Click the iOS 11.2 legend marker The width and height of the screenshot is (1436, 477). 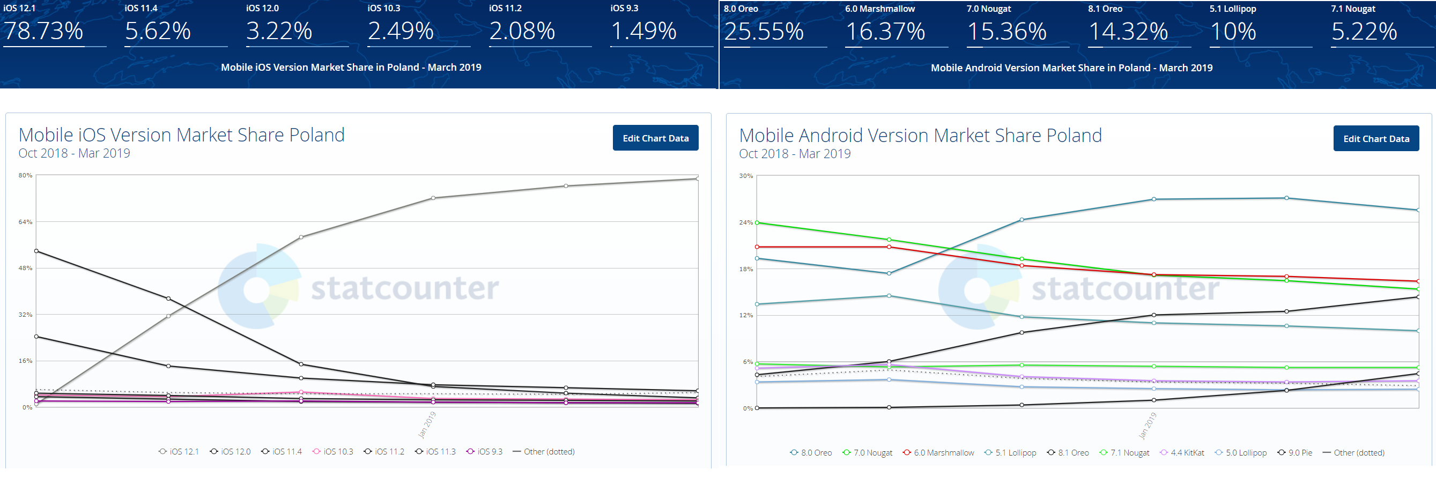click(368, 451)
